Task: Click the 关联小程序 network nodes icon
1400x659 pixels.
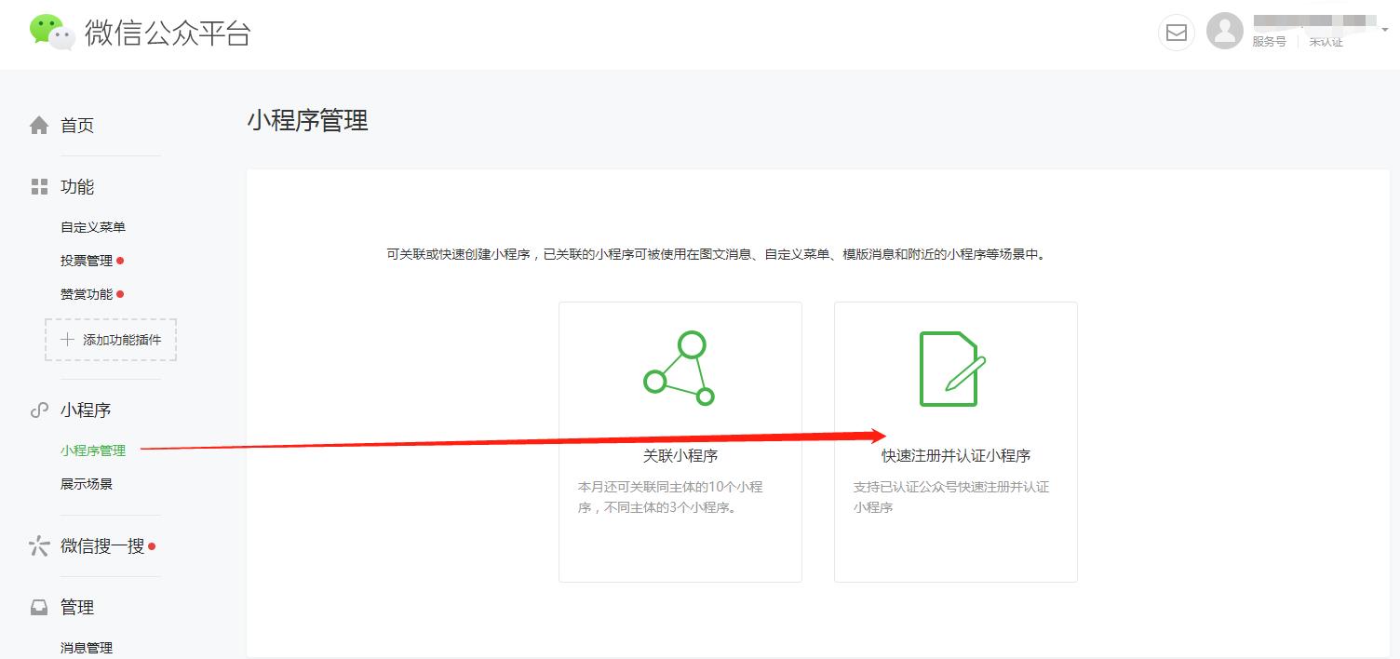Action: click(x=680, y=368)
